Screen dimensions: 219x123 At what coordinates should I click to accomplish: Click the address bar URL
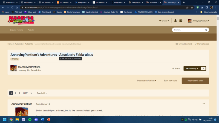pos(61,8)
